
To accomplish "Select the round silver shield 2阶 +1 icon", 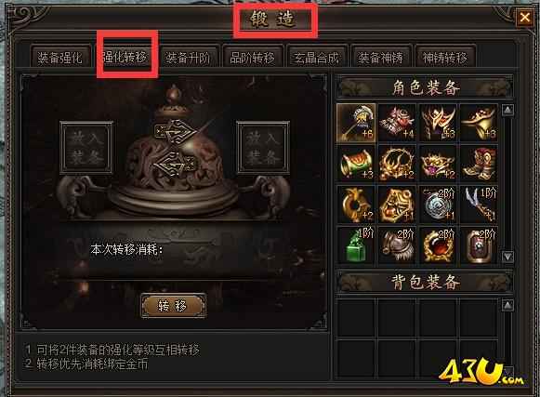I will click(x=438, y=205).
